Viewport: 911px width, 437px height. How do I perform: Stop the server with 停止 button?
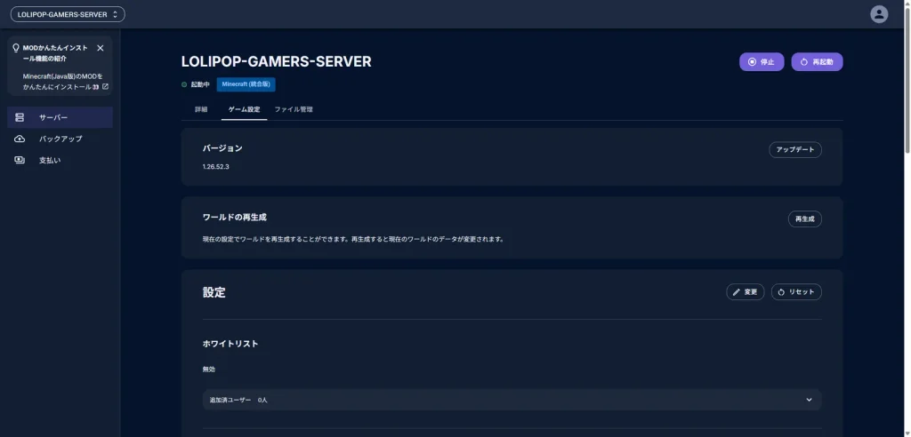(x=762, y=62)
